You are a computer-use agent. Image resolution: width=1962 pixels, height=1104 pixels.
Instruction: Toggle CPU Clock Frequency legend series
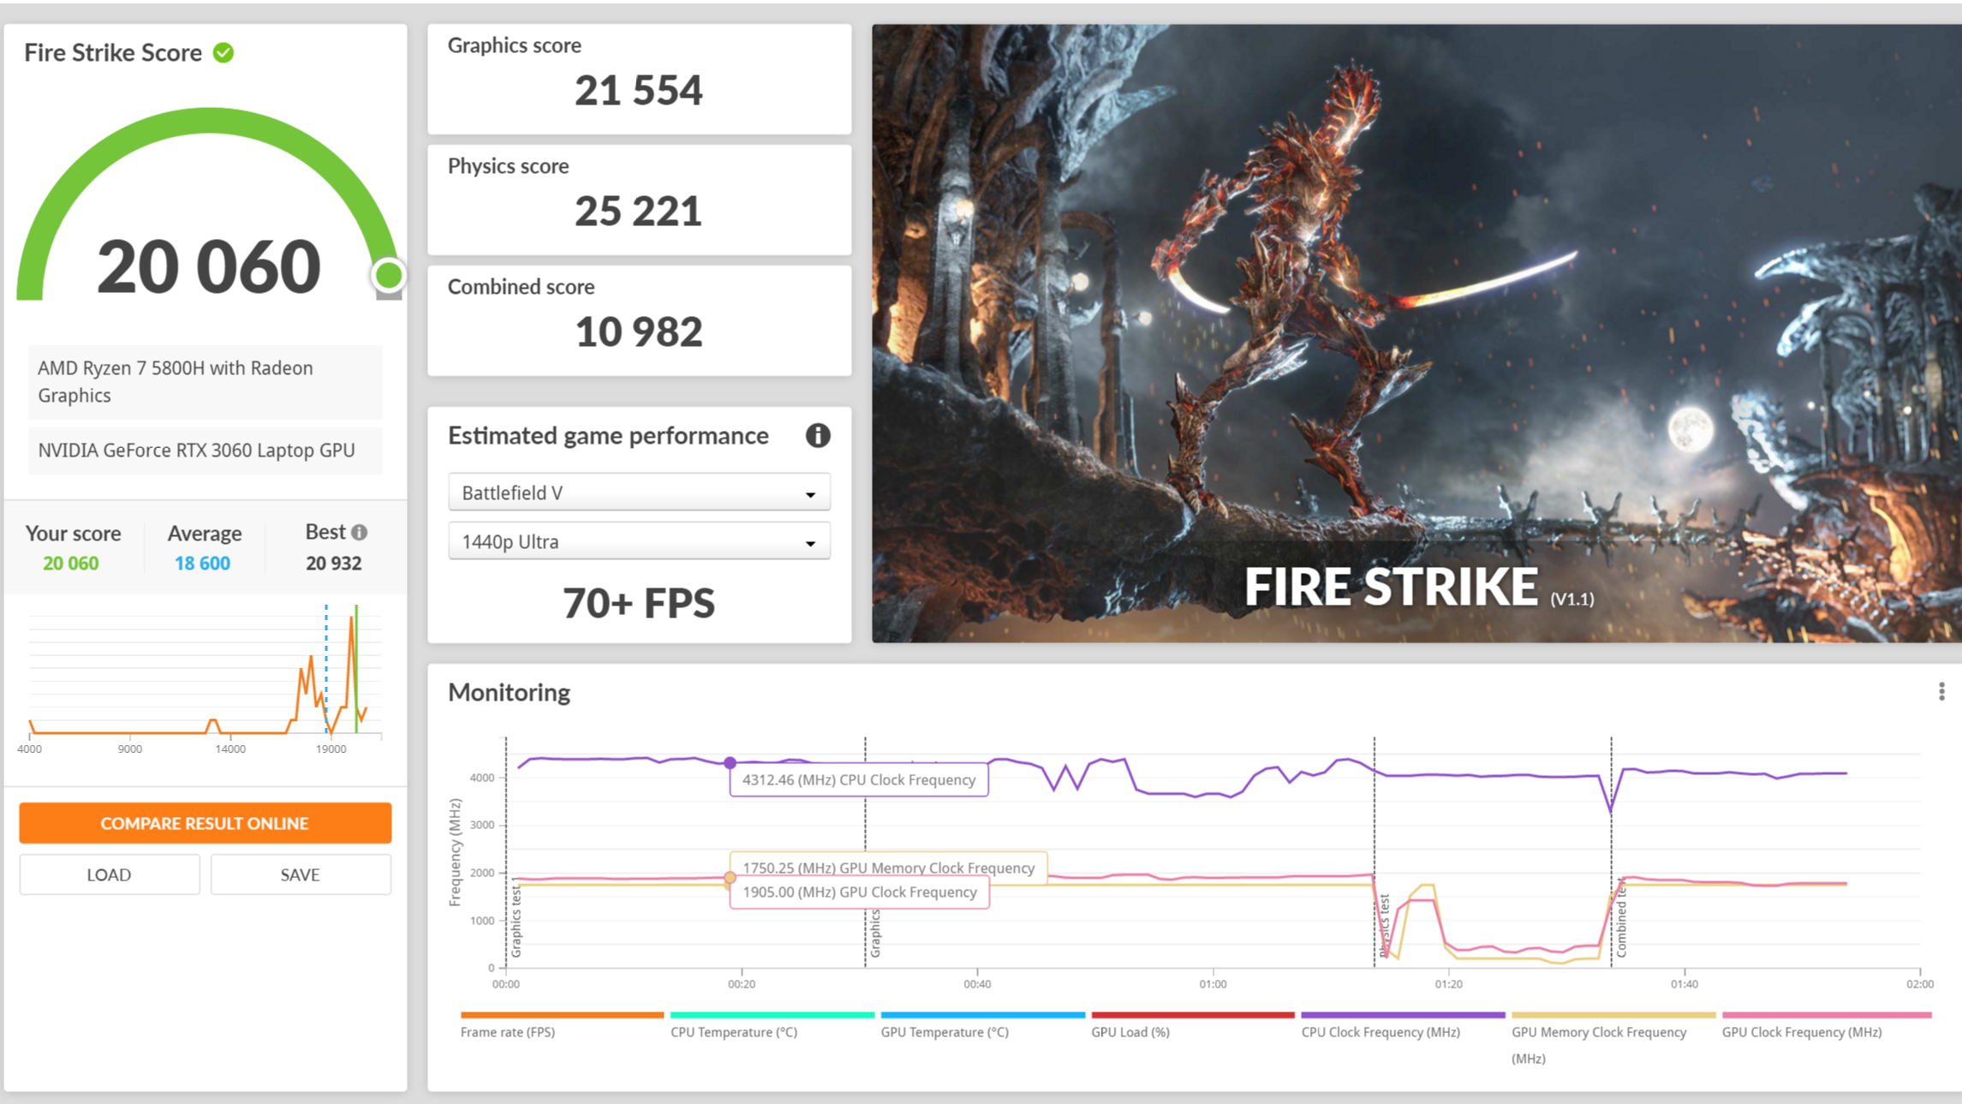[1380, 1031]
